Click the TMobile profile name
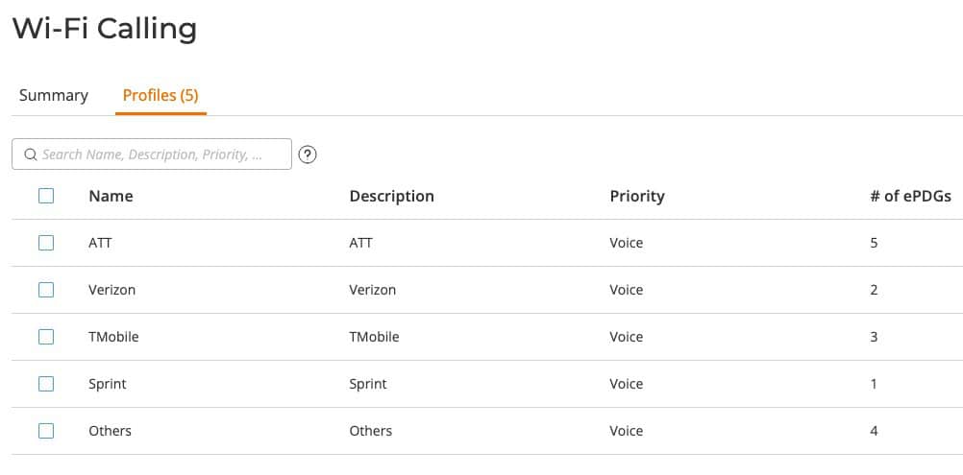This screenshot has width=963, height=475. coord(113,337)
